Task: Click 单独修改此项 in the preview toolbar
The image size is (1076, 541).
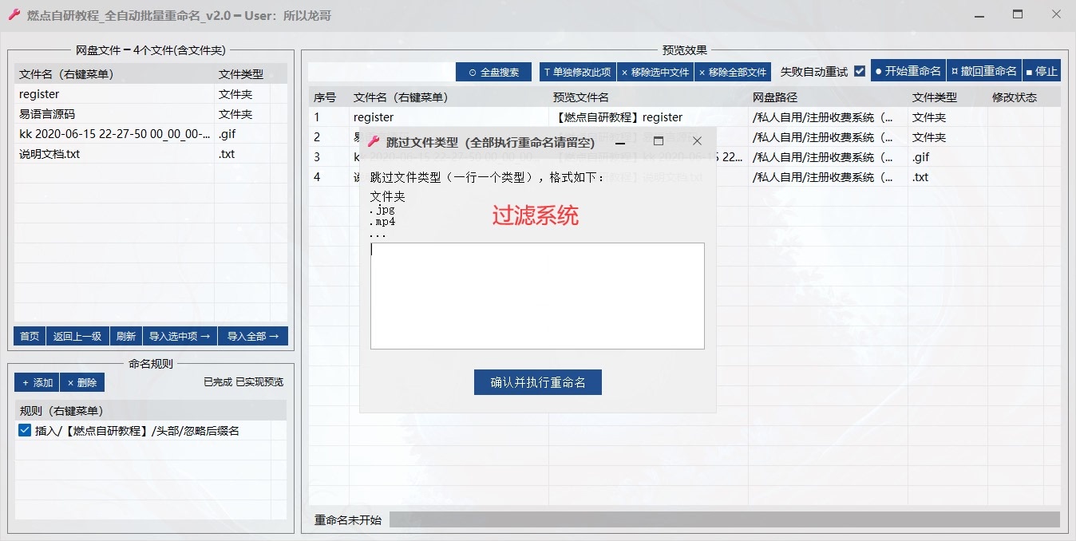Action: pyautogui.click(x=577, y=72)
